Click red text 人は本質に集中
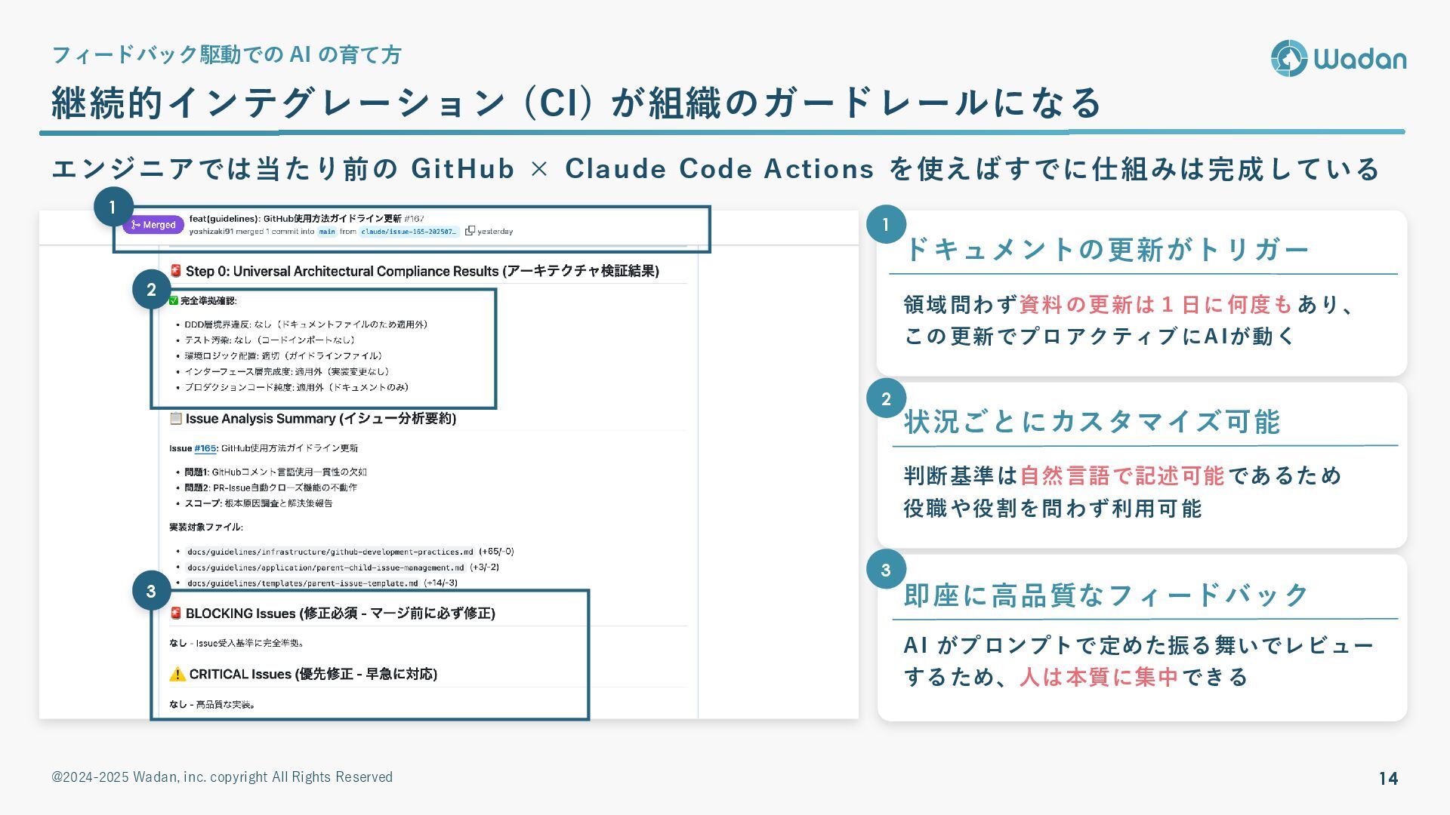This screenshot has width=1450, height=815. pyautogui.click(x=1100, y=677)
